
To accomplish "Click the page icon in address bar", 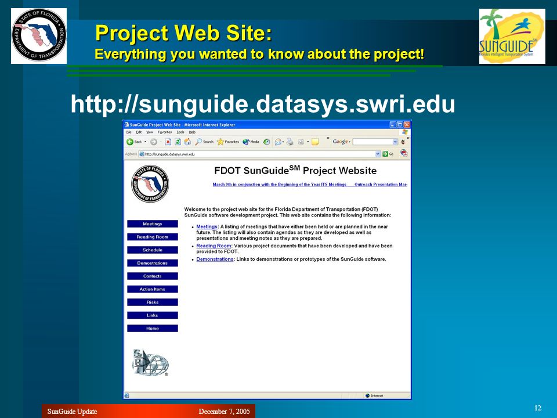I will [142, 154].
